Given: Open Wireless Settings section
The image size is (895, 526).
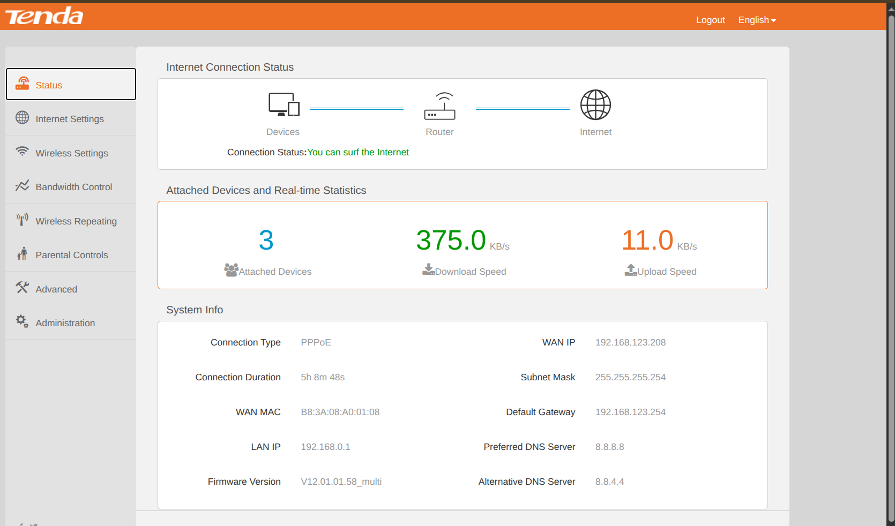Looking at the screenshot, I should [x=71, y=153].
